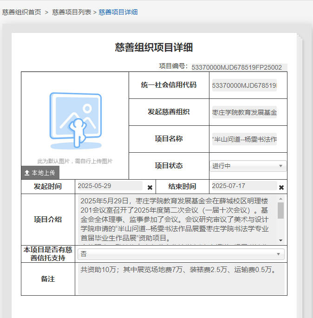Click the 本项目是否有慈善信托支持 label
The width and height of the screenshot is (313, 318).
click(48, 254)
